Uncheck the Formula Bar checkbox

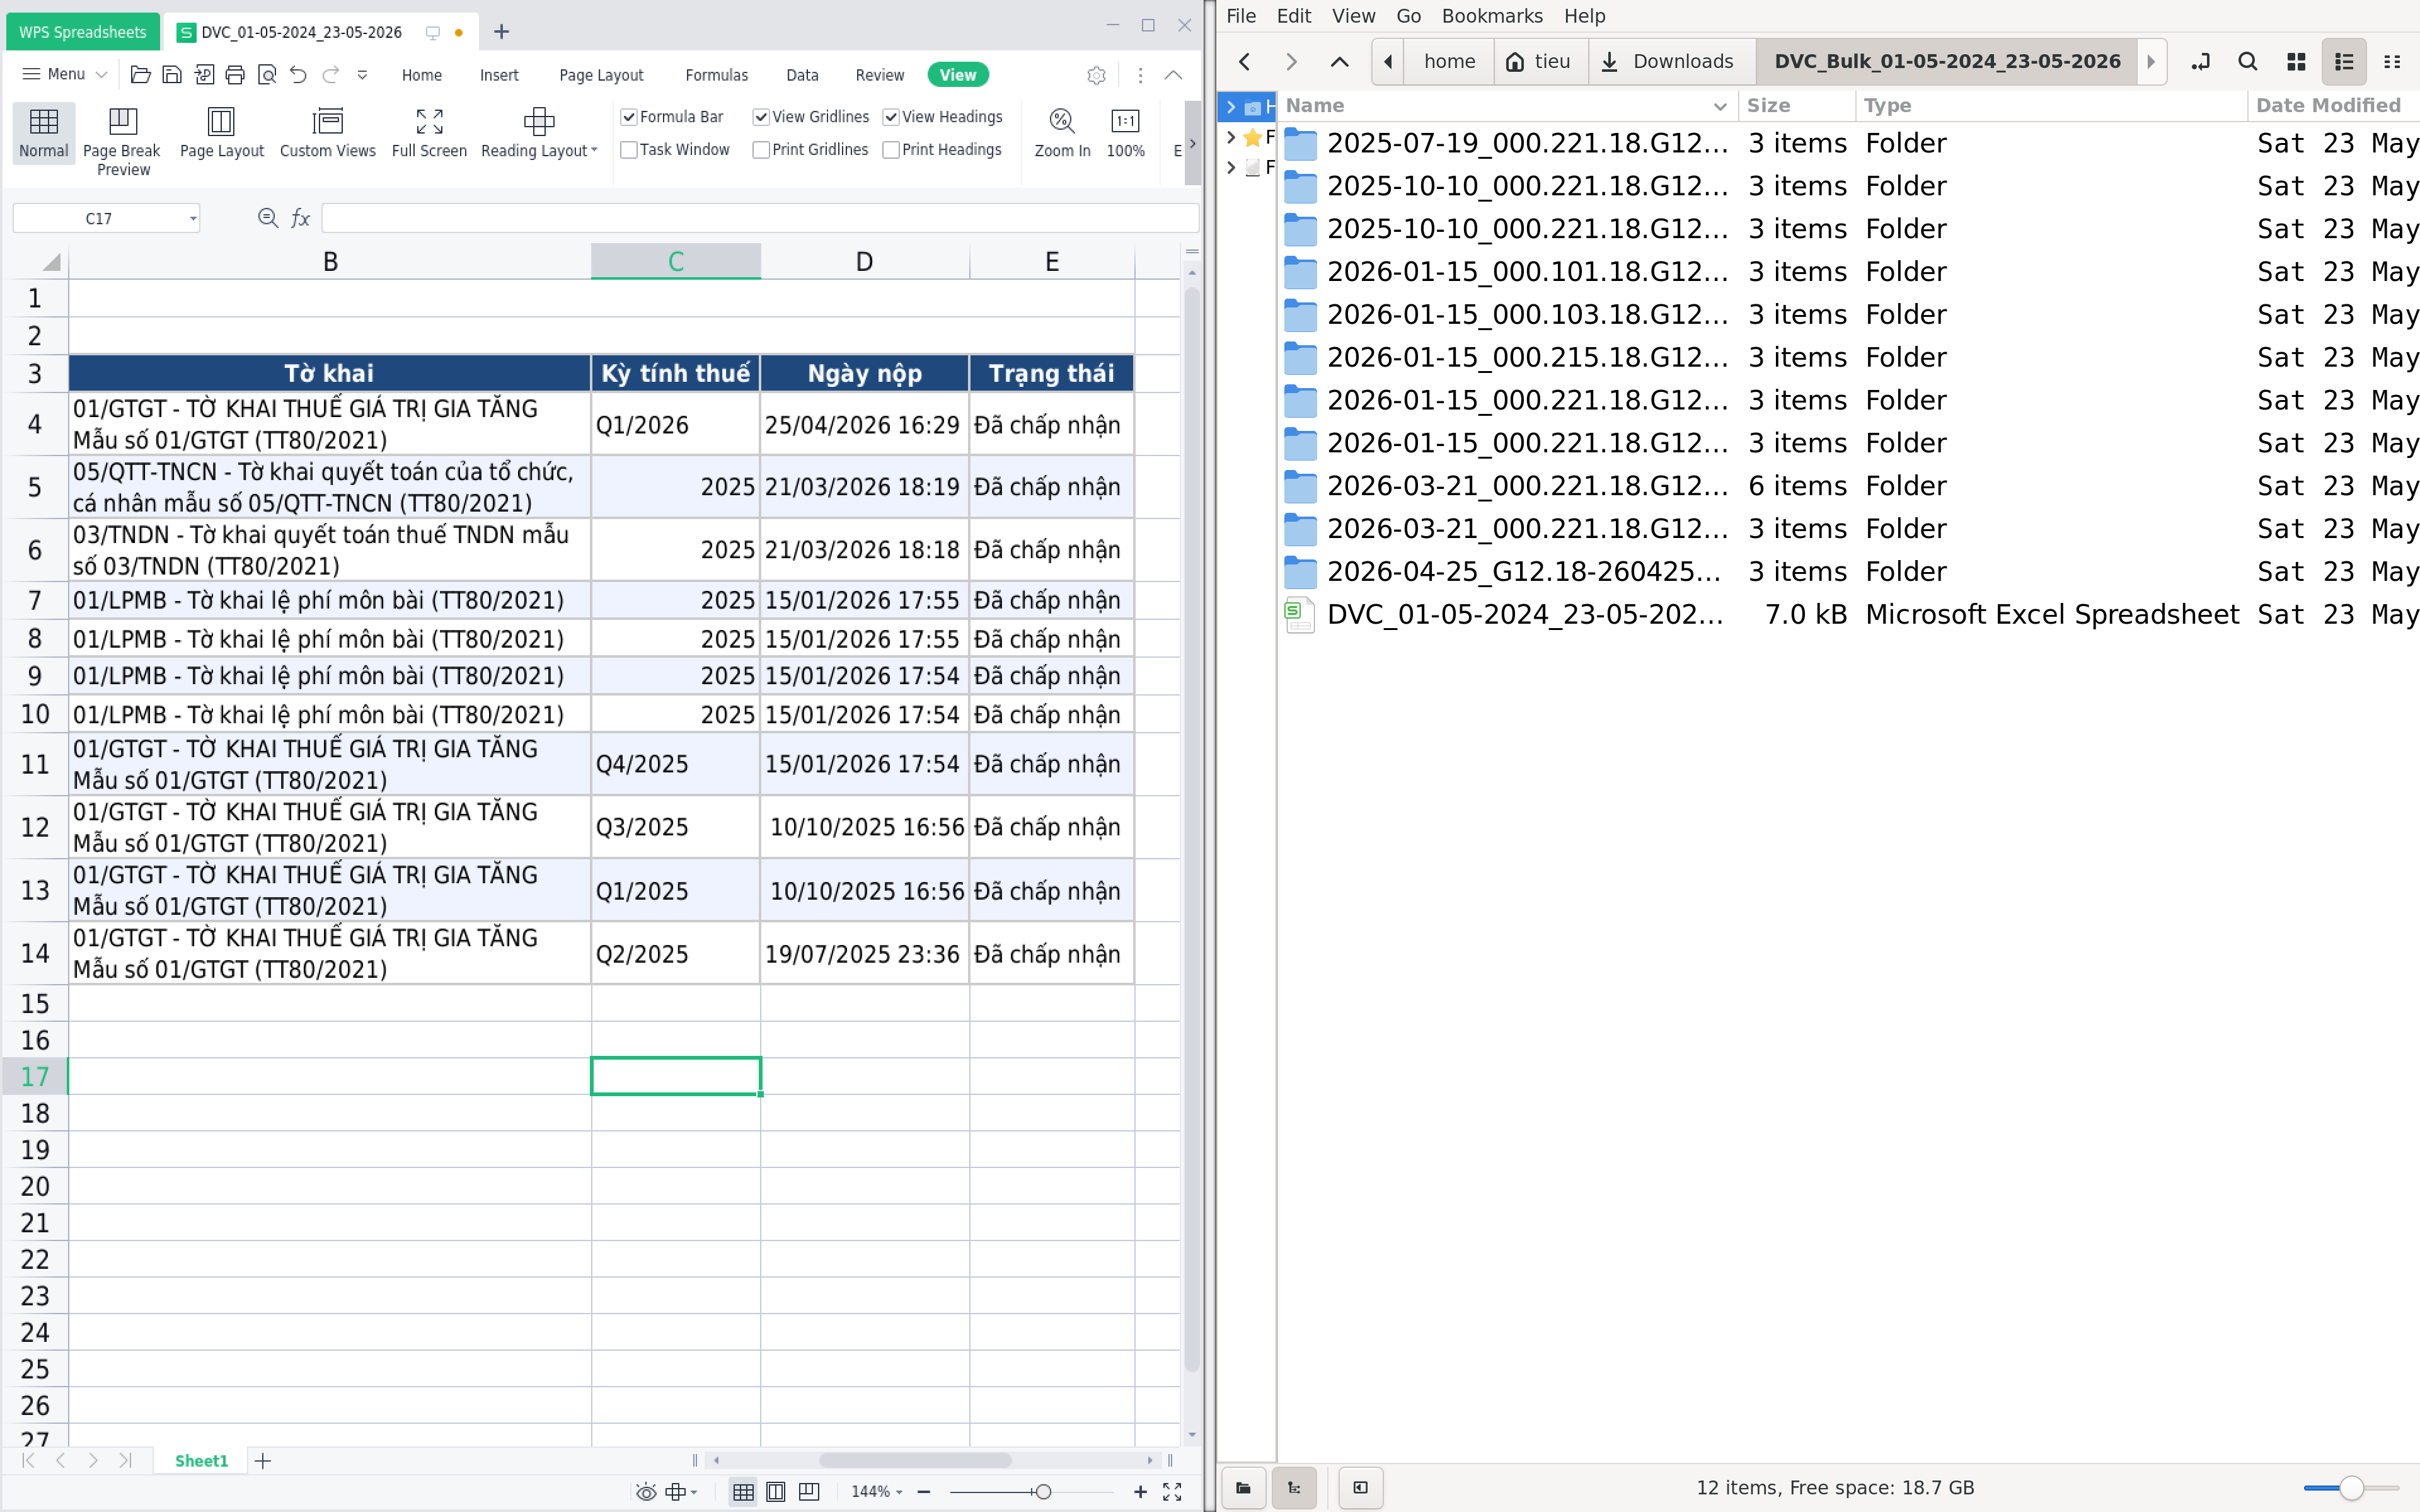tap(629, 117)
